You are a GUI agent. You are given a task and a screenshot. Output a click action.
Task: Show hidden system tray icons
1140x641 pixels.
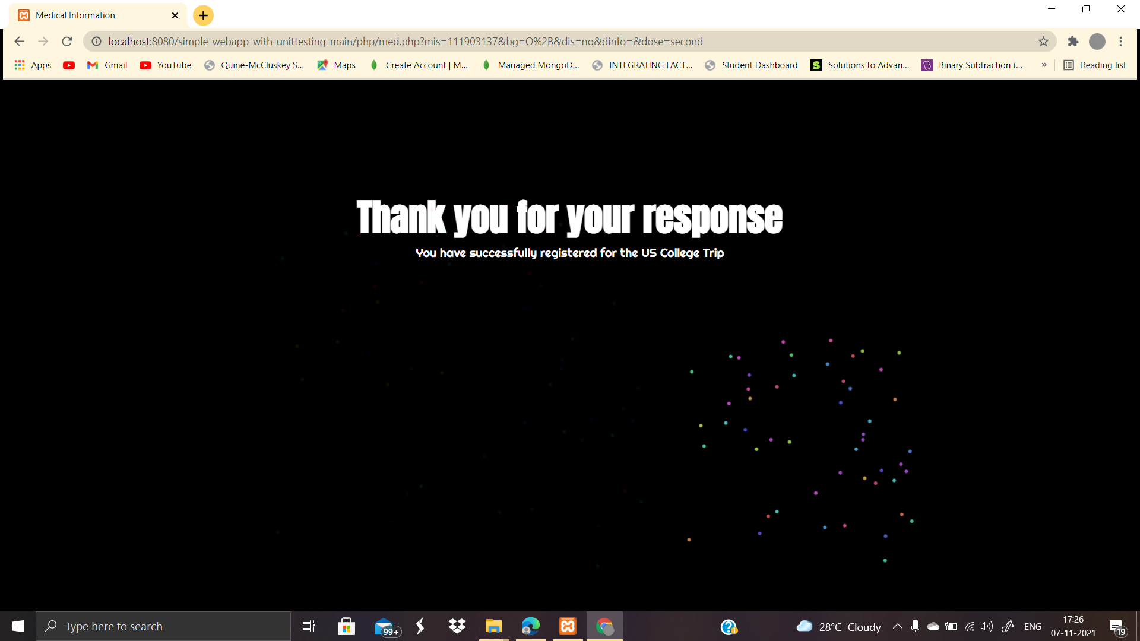897,626
